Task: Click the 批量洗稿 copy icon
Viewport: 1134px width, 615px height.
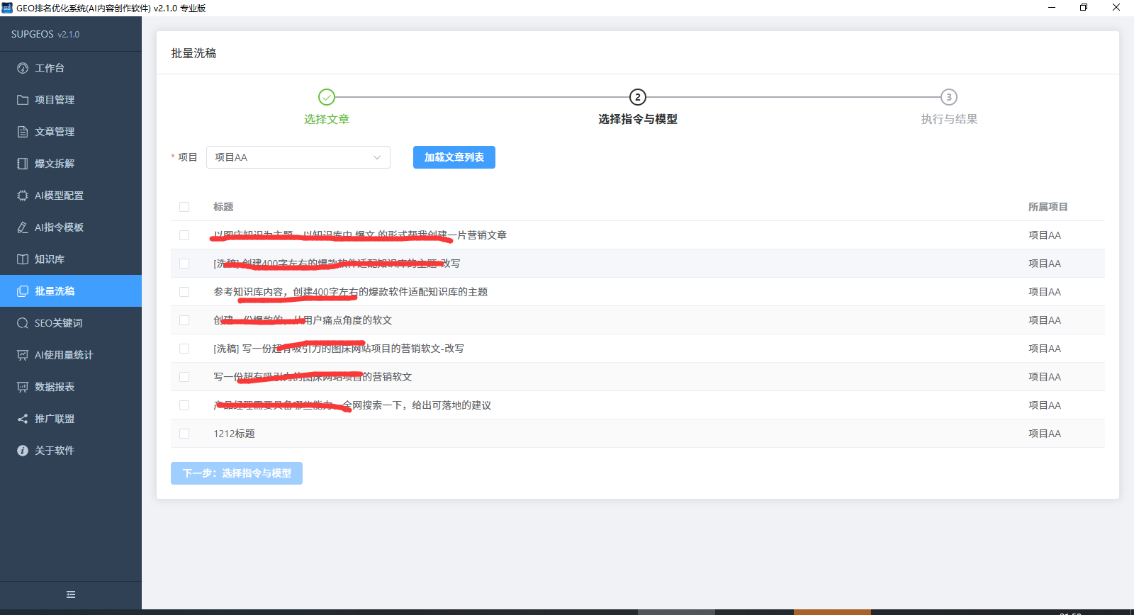Action: point(23,291)
